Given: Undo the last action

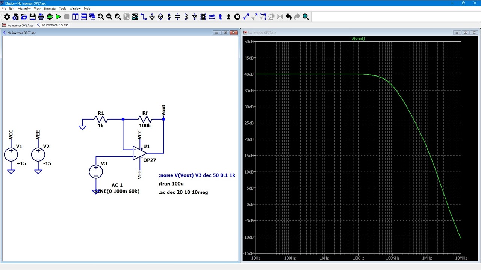Looking at the screenshot, I should 289,16.
